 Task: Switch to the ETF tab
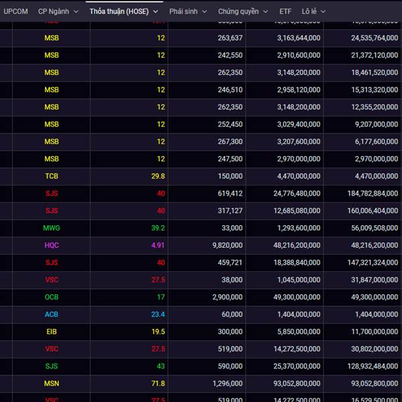coord(285,11)
